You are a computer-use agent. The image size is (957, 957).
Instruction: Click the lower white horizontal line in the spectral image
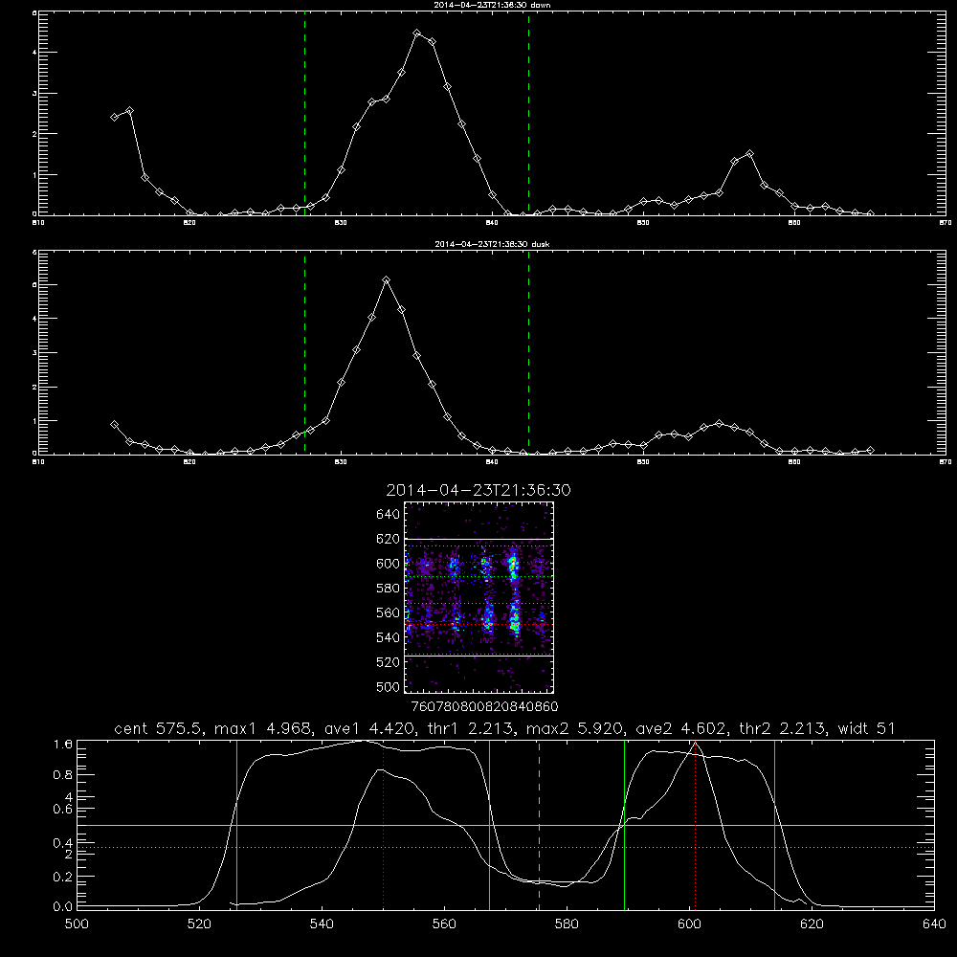pos(479,656)
